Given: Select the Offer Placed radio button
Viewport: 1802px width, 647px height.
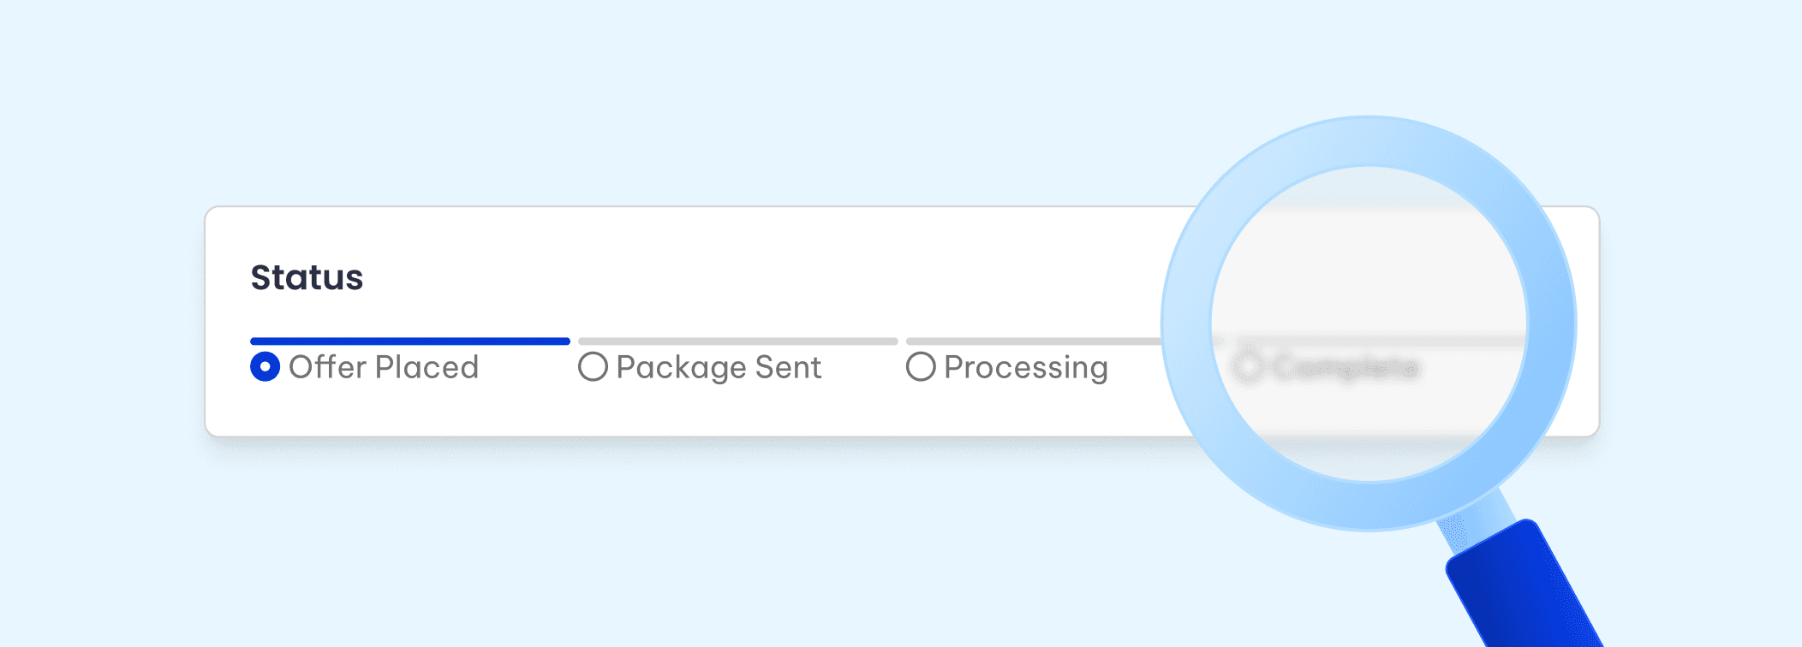Looking at the screenshot, I should (265, 367).
